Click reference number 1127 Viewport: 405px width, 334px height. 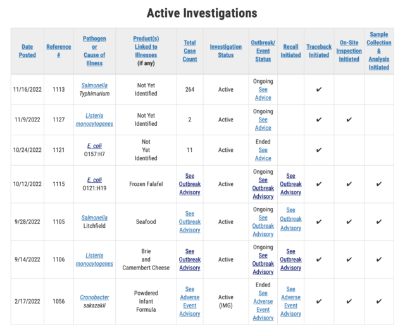coord(59,120)
